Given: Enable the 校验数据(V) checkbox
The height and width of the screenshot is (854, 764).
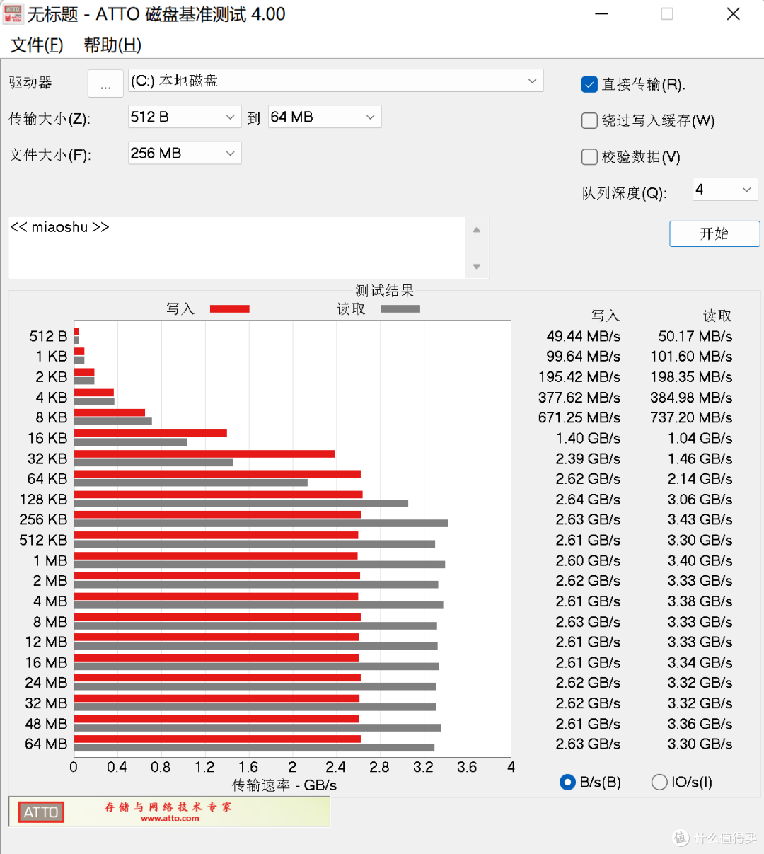Looking at the screenshot, I should (x=589, y=157).
